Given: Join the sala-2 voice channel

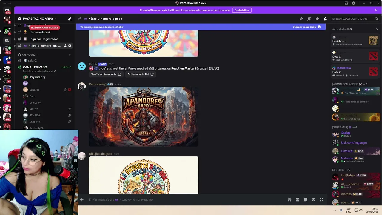Looking at the screenshot, I should 45,60.
